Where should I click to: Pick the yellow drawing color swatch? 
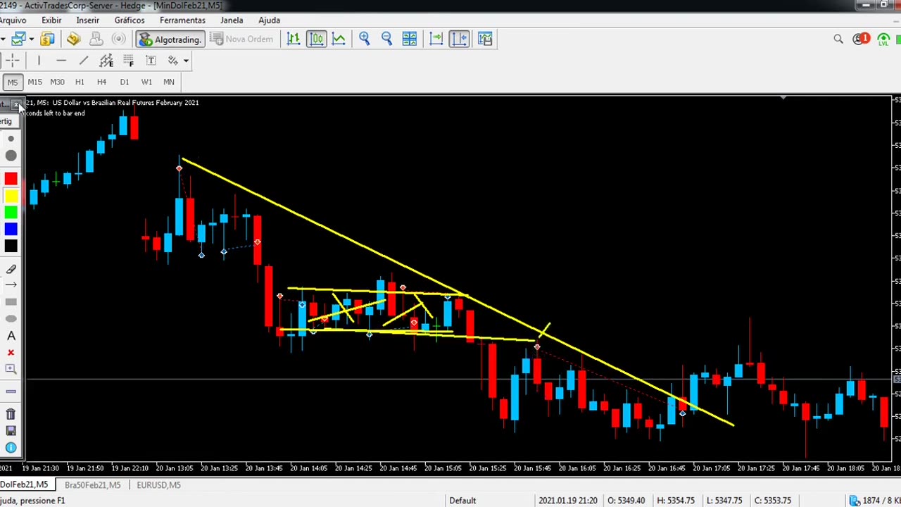coord(11,196)
